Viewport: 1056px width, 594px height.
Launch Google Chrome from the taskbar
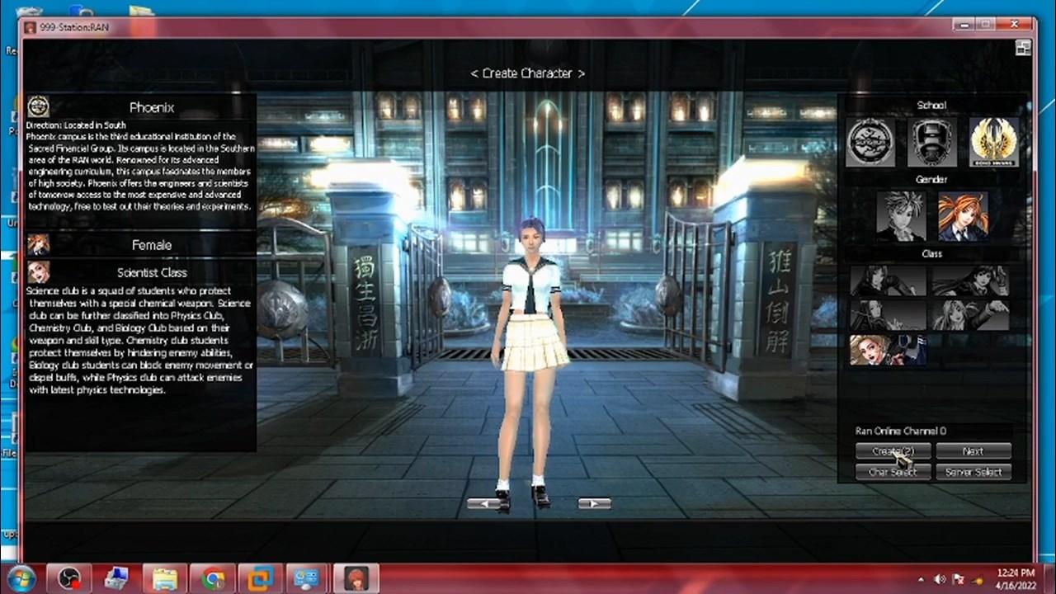[x=213, y=578]
